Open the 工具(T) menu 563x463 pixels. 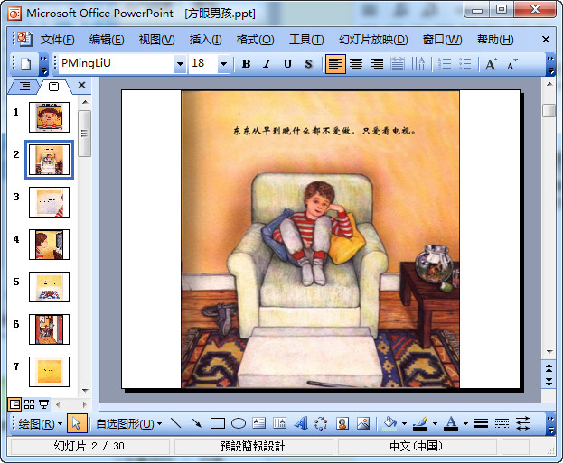[306, 39]
